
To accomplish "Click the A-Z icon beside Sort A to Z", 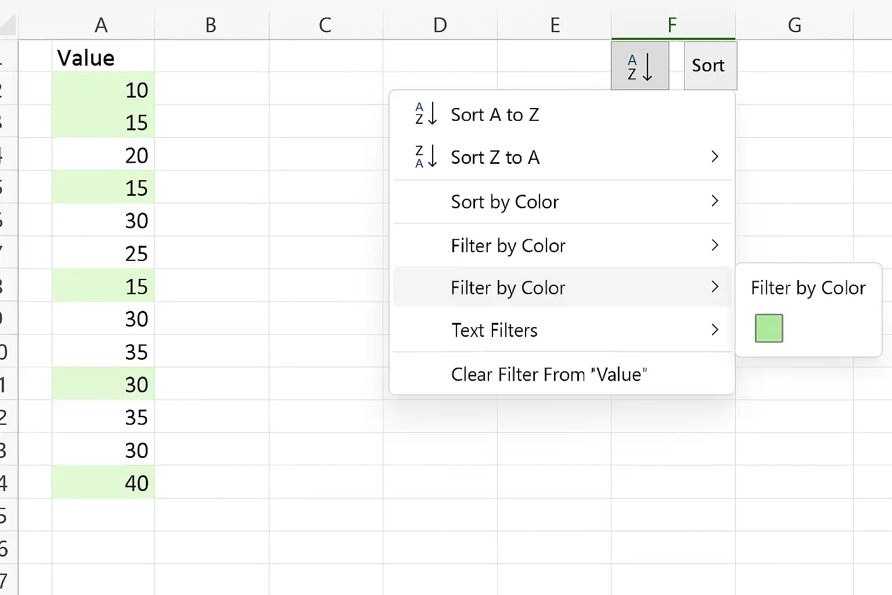I will pos(426,114).
